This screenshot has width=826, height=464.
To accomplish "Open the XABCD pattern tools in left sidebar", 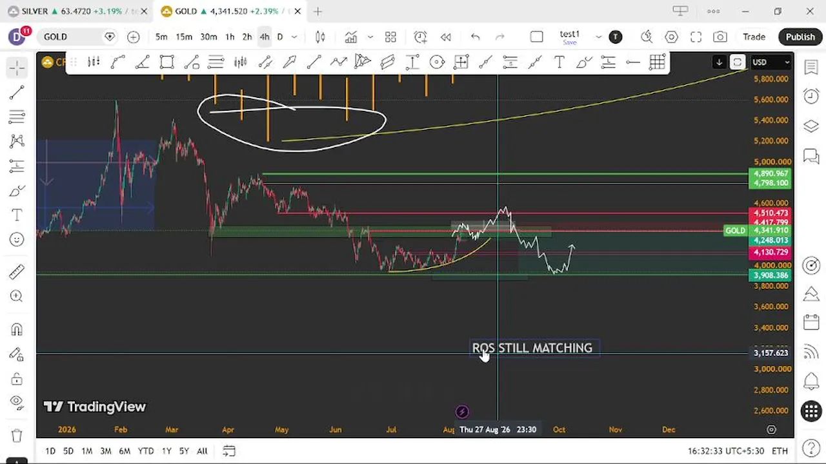I will [x=17, y=142].
